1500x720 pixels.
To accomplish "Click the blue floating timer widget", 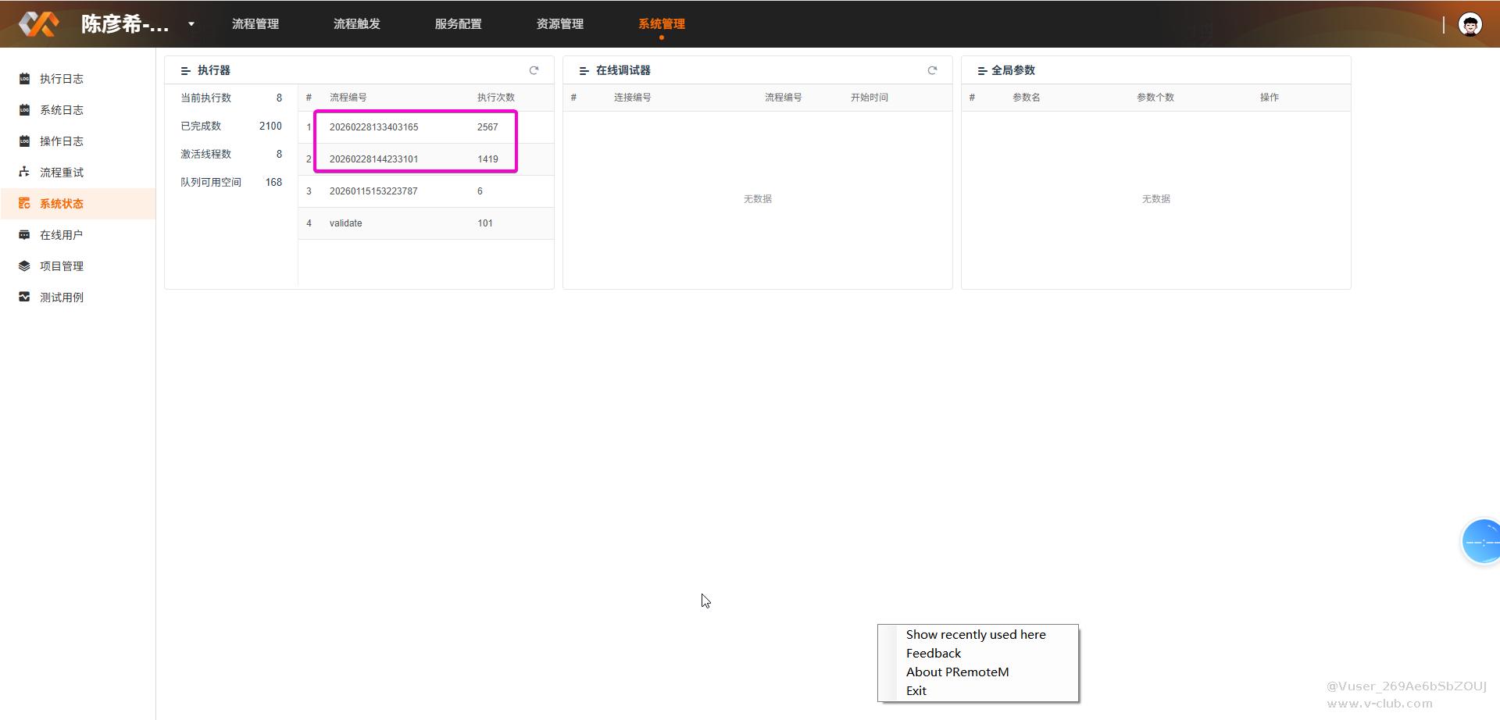I will pyautogui.click(x=1481, y=541).
